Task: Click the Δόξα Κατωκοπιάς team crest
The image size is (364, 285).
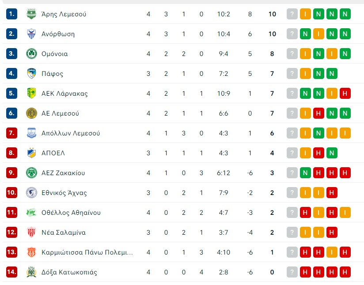Action: (31, 272)
